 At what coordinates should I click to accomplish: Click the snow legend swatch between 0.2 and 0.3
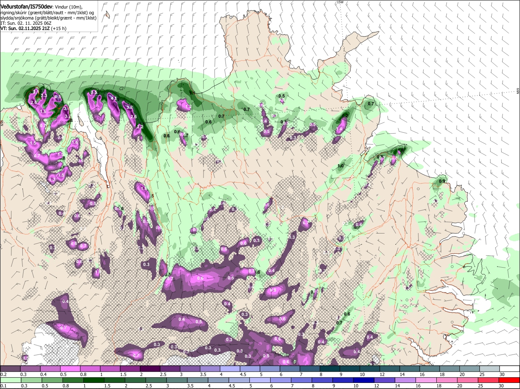(10, 368)
